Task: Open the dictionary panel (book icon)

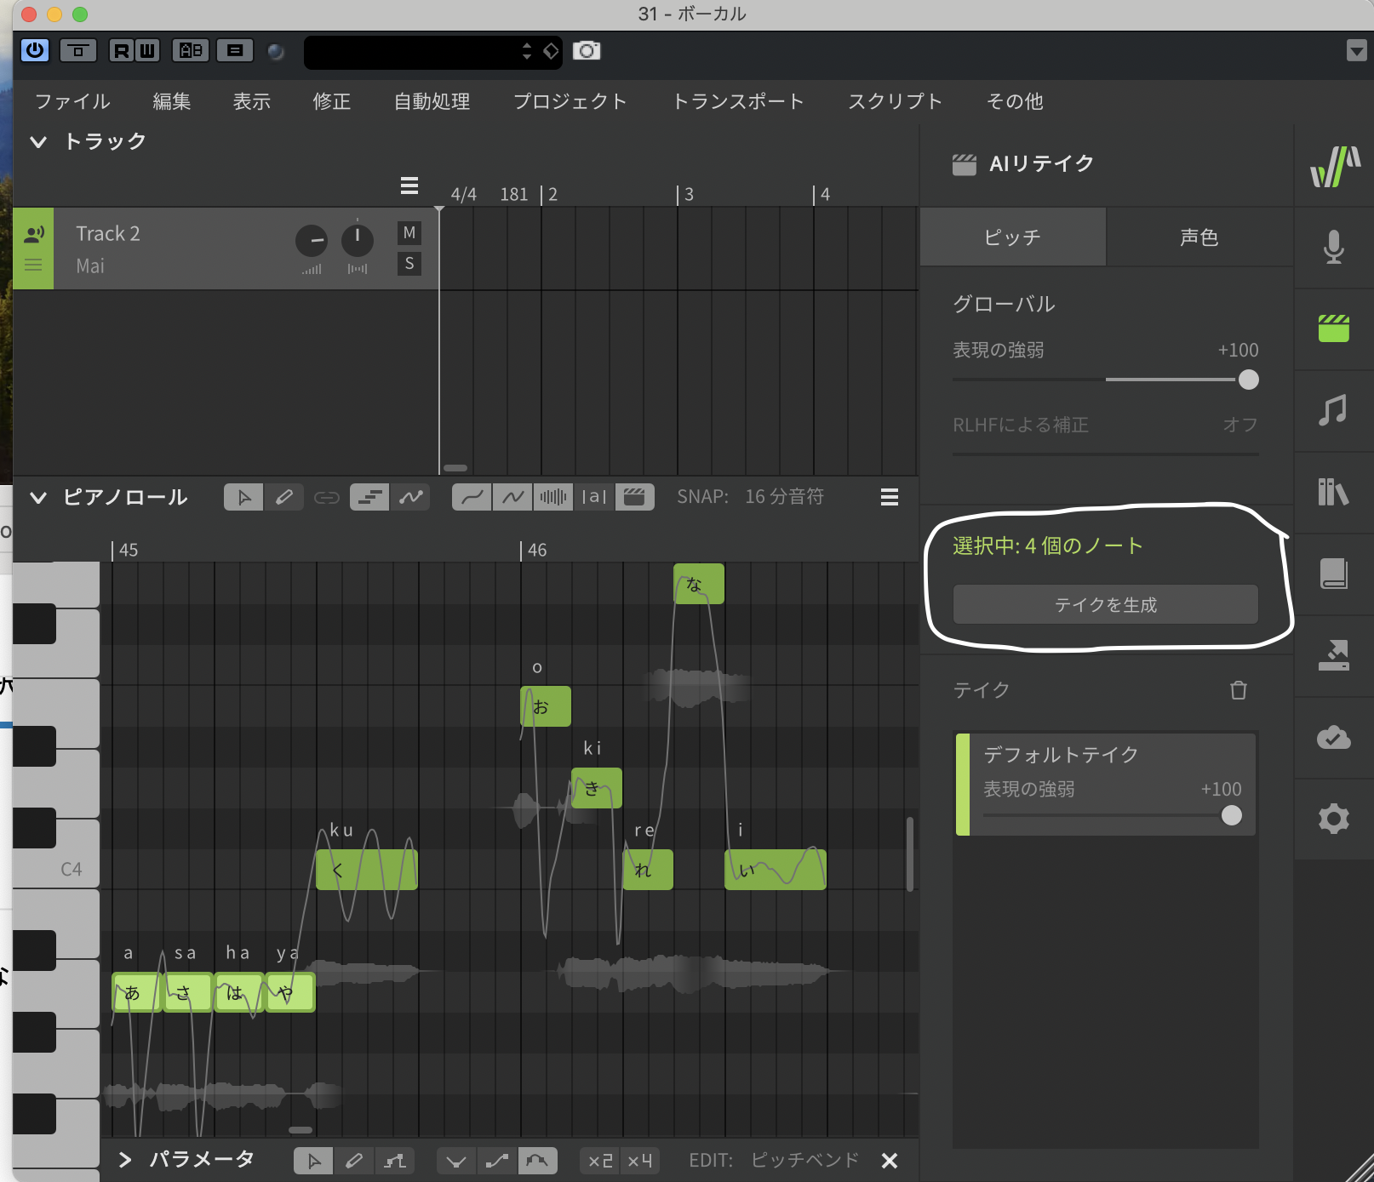Action: tap(1333, 574)
